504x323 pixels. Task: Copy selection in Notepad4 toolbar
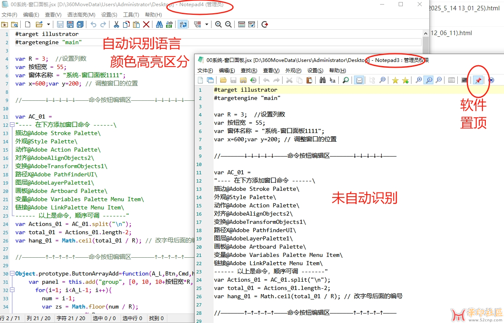(x=126, y=24)
